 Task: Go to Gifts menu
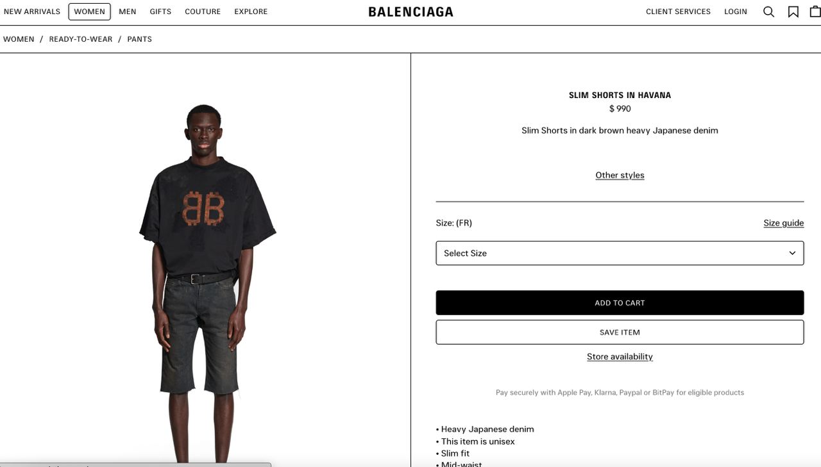160,12
